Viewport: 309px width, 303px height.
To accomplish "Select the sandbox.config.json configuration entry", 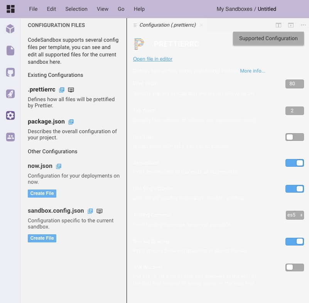I will (x=56, y=210).
